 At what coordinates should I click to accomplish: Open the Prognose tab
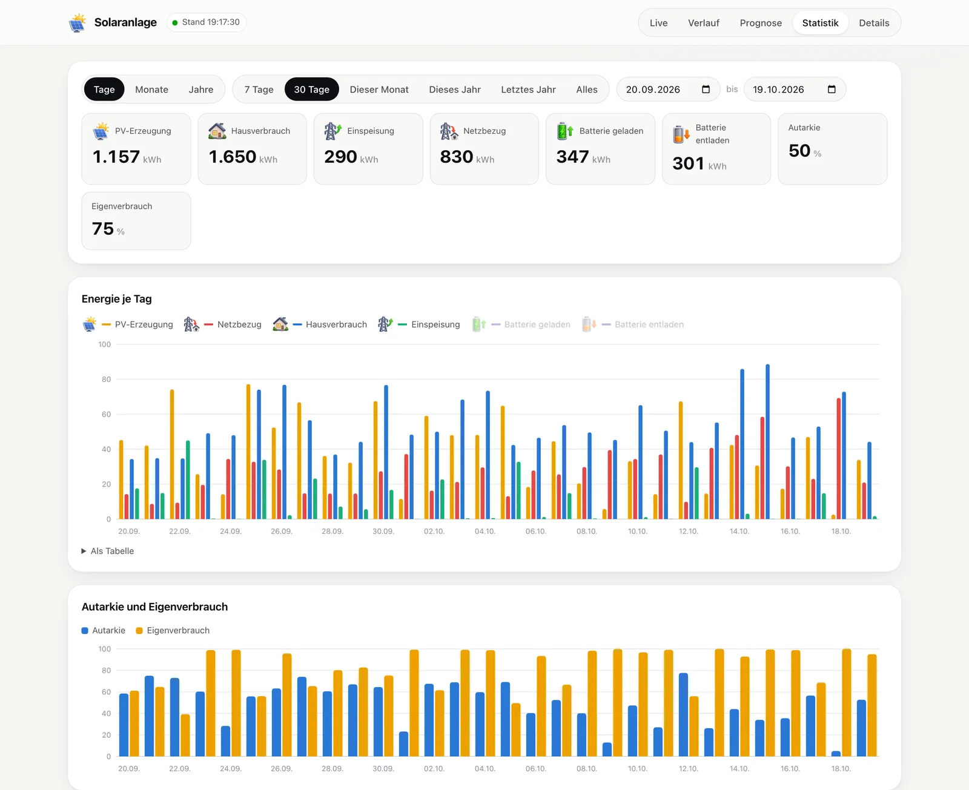[761, 23]
